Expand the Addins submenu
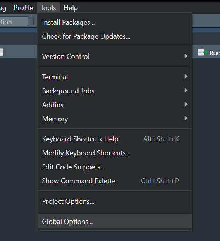Image resolution: width=220 pixels, height=241 pixels. coord(115,105)
